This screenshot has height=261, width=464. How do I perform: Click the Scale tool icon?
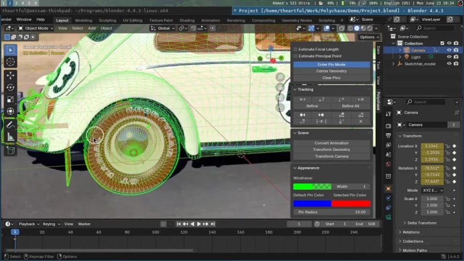[10, 100]
